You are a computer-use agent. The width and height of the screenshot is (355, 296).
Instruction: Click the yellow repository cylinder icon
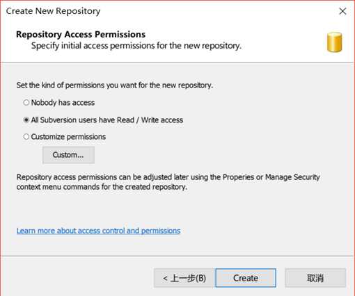(x=334, y=42)
